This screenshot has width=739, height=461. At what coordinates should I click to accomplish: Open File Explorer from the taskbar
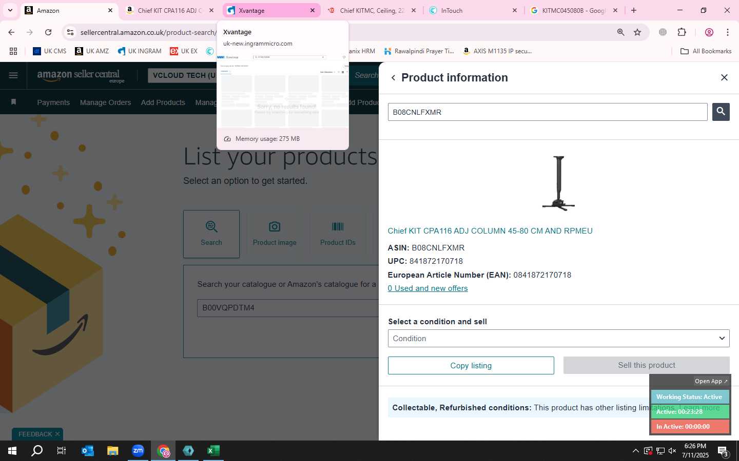tap(113, 451)
